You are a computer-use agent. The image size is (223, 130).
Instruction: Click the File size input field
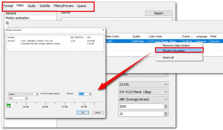coord(83,94)
